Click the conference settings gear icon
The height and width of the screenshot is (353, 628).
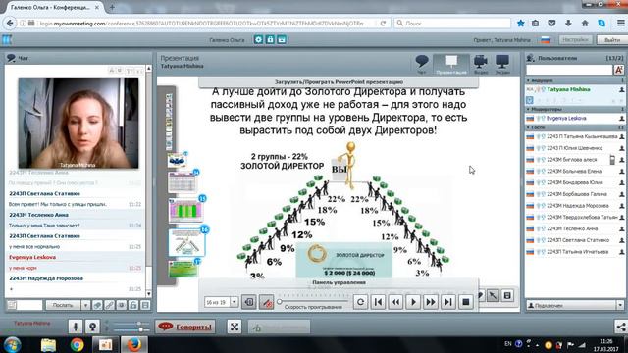tap(259, 39)
